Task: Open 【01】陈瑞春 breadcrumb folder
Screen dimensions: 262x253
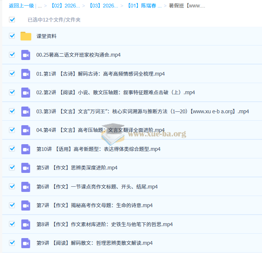Action: pos(144,6)
